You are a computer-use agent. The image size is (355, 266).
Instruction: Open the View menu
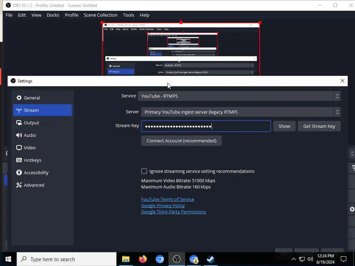coord(36,15)
